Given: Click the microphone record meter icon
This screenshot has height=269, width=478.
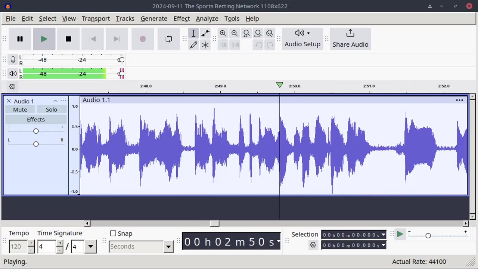Looking at the screenshot, I should [13, 60].
